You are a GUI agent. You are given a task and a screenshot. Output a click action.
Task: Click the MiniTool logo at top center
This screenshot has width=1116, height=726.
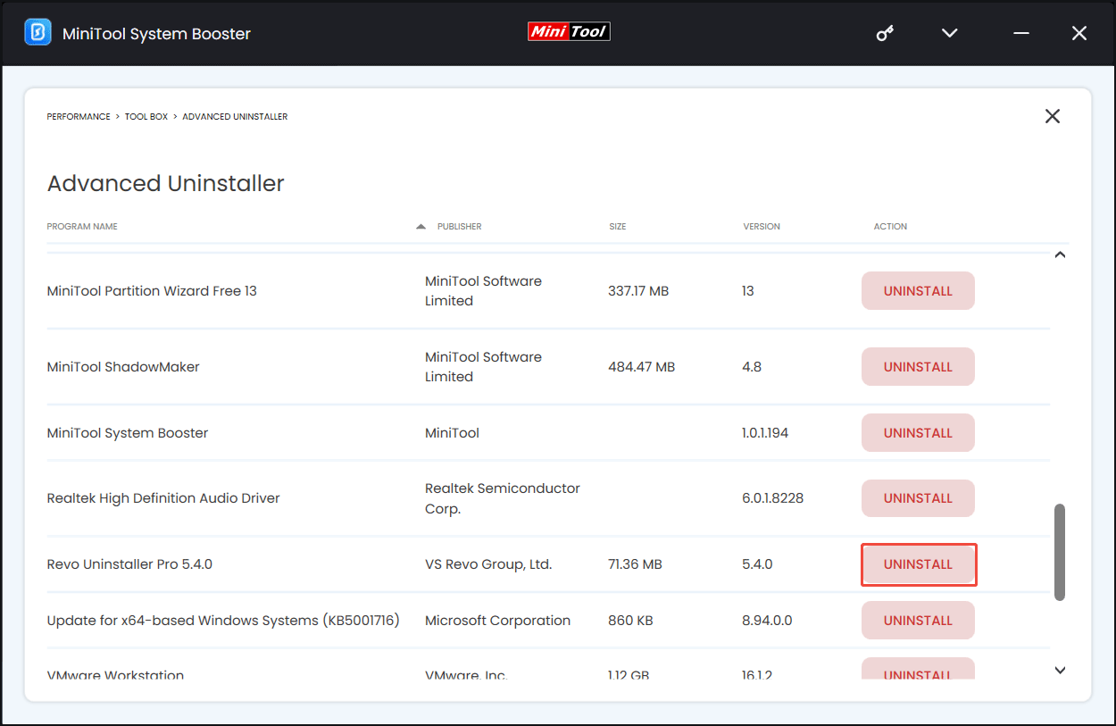(569, 31)
